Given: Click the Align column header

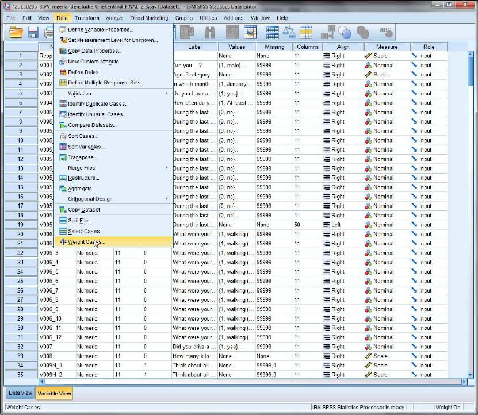Looking at the screenshot, I should pyautogui.click(x=343, y=47).
